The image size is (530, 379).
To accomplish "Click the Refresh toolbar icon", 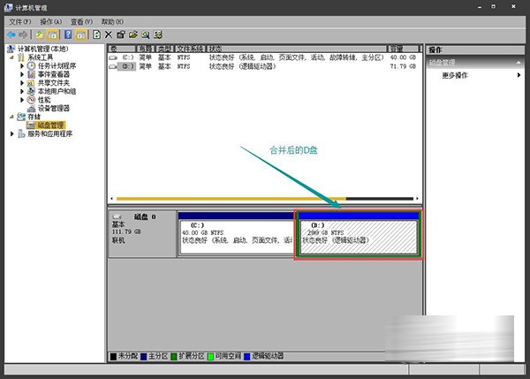I will coord(96,34).
